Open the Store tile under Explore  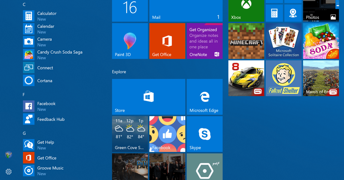(x=148, y=97)
